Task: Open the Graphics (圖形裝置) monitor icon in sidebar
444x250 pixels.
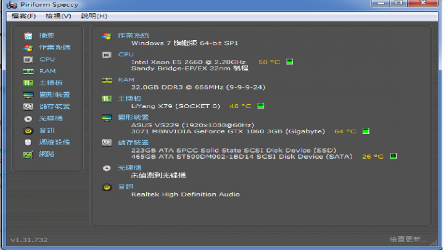Action: pos(28,95)
